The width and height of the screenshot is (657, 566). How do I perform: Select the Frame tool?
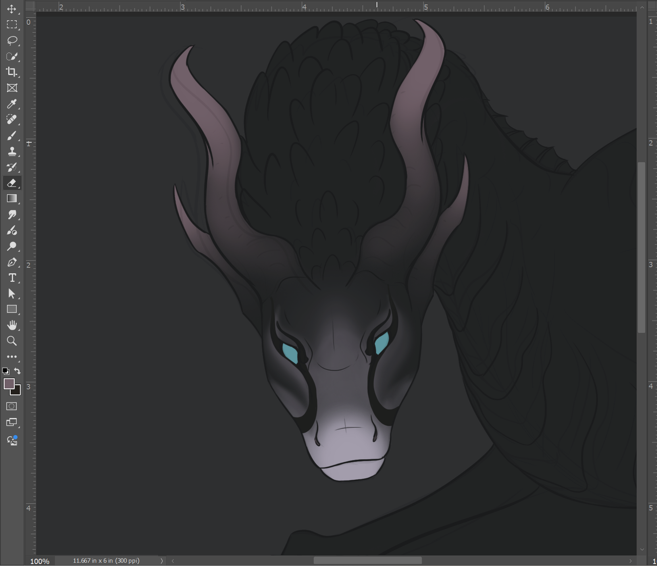[x=12, y=88]
